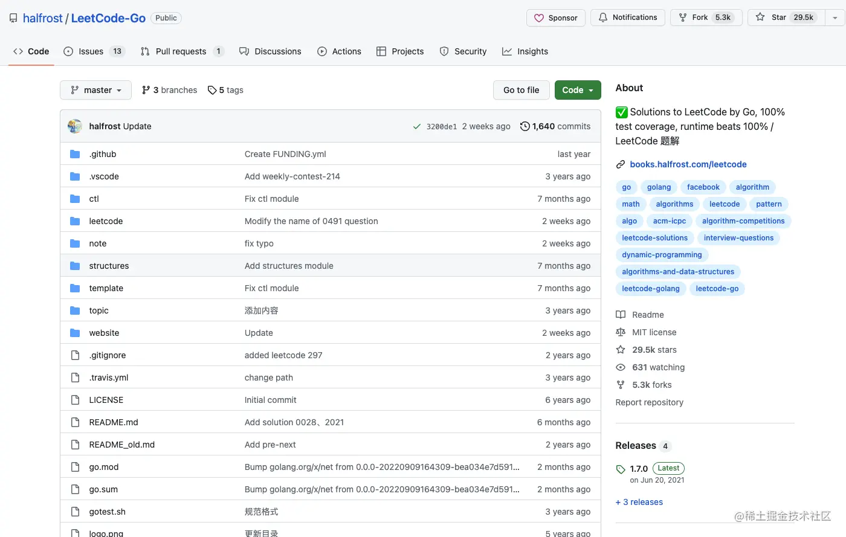846x537 pixels.
Task: Click the file icon for go.mod
Action: [75, 467]
